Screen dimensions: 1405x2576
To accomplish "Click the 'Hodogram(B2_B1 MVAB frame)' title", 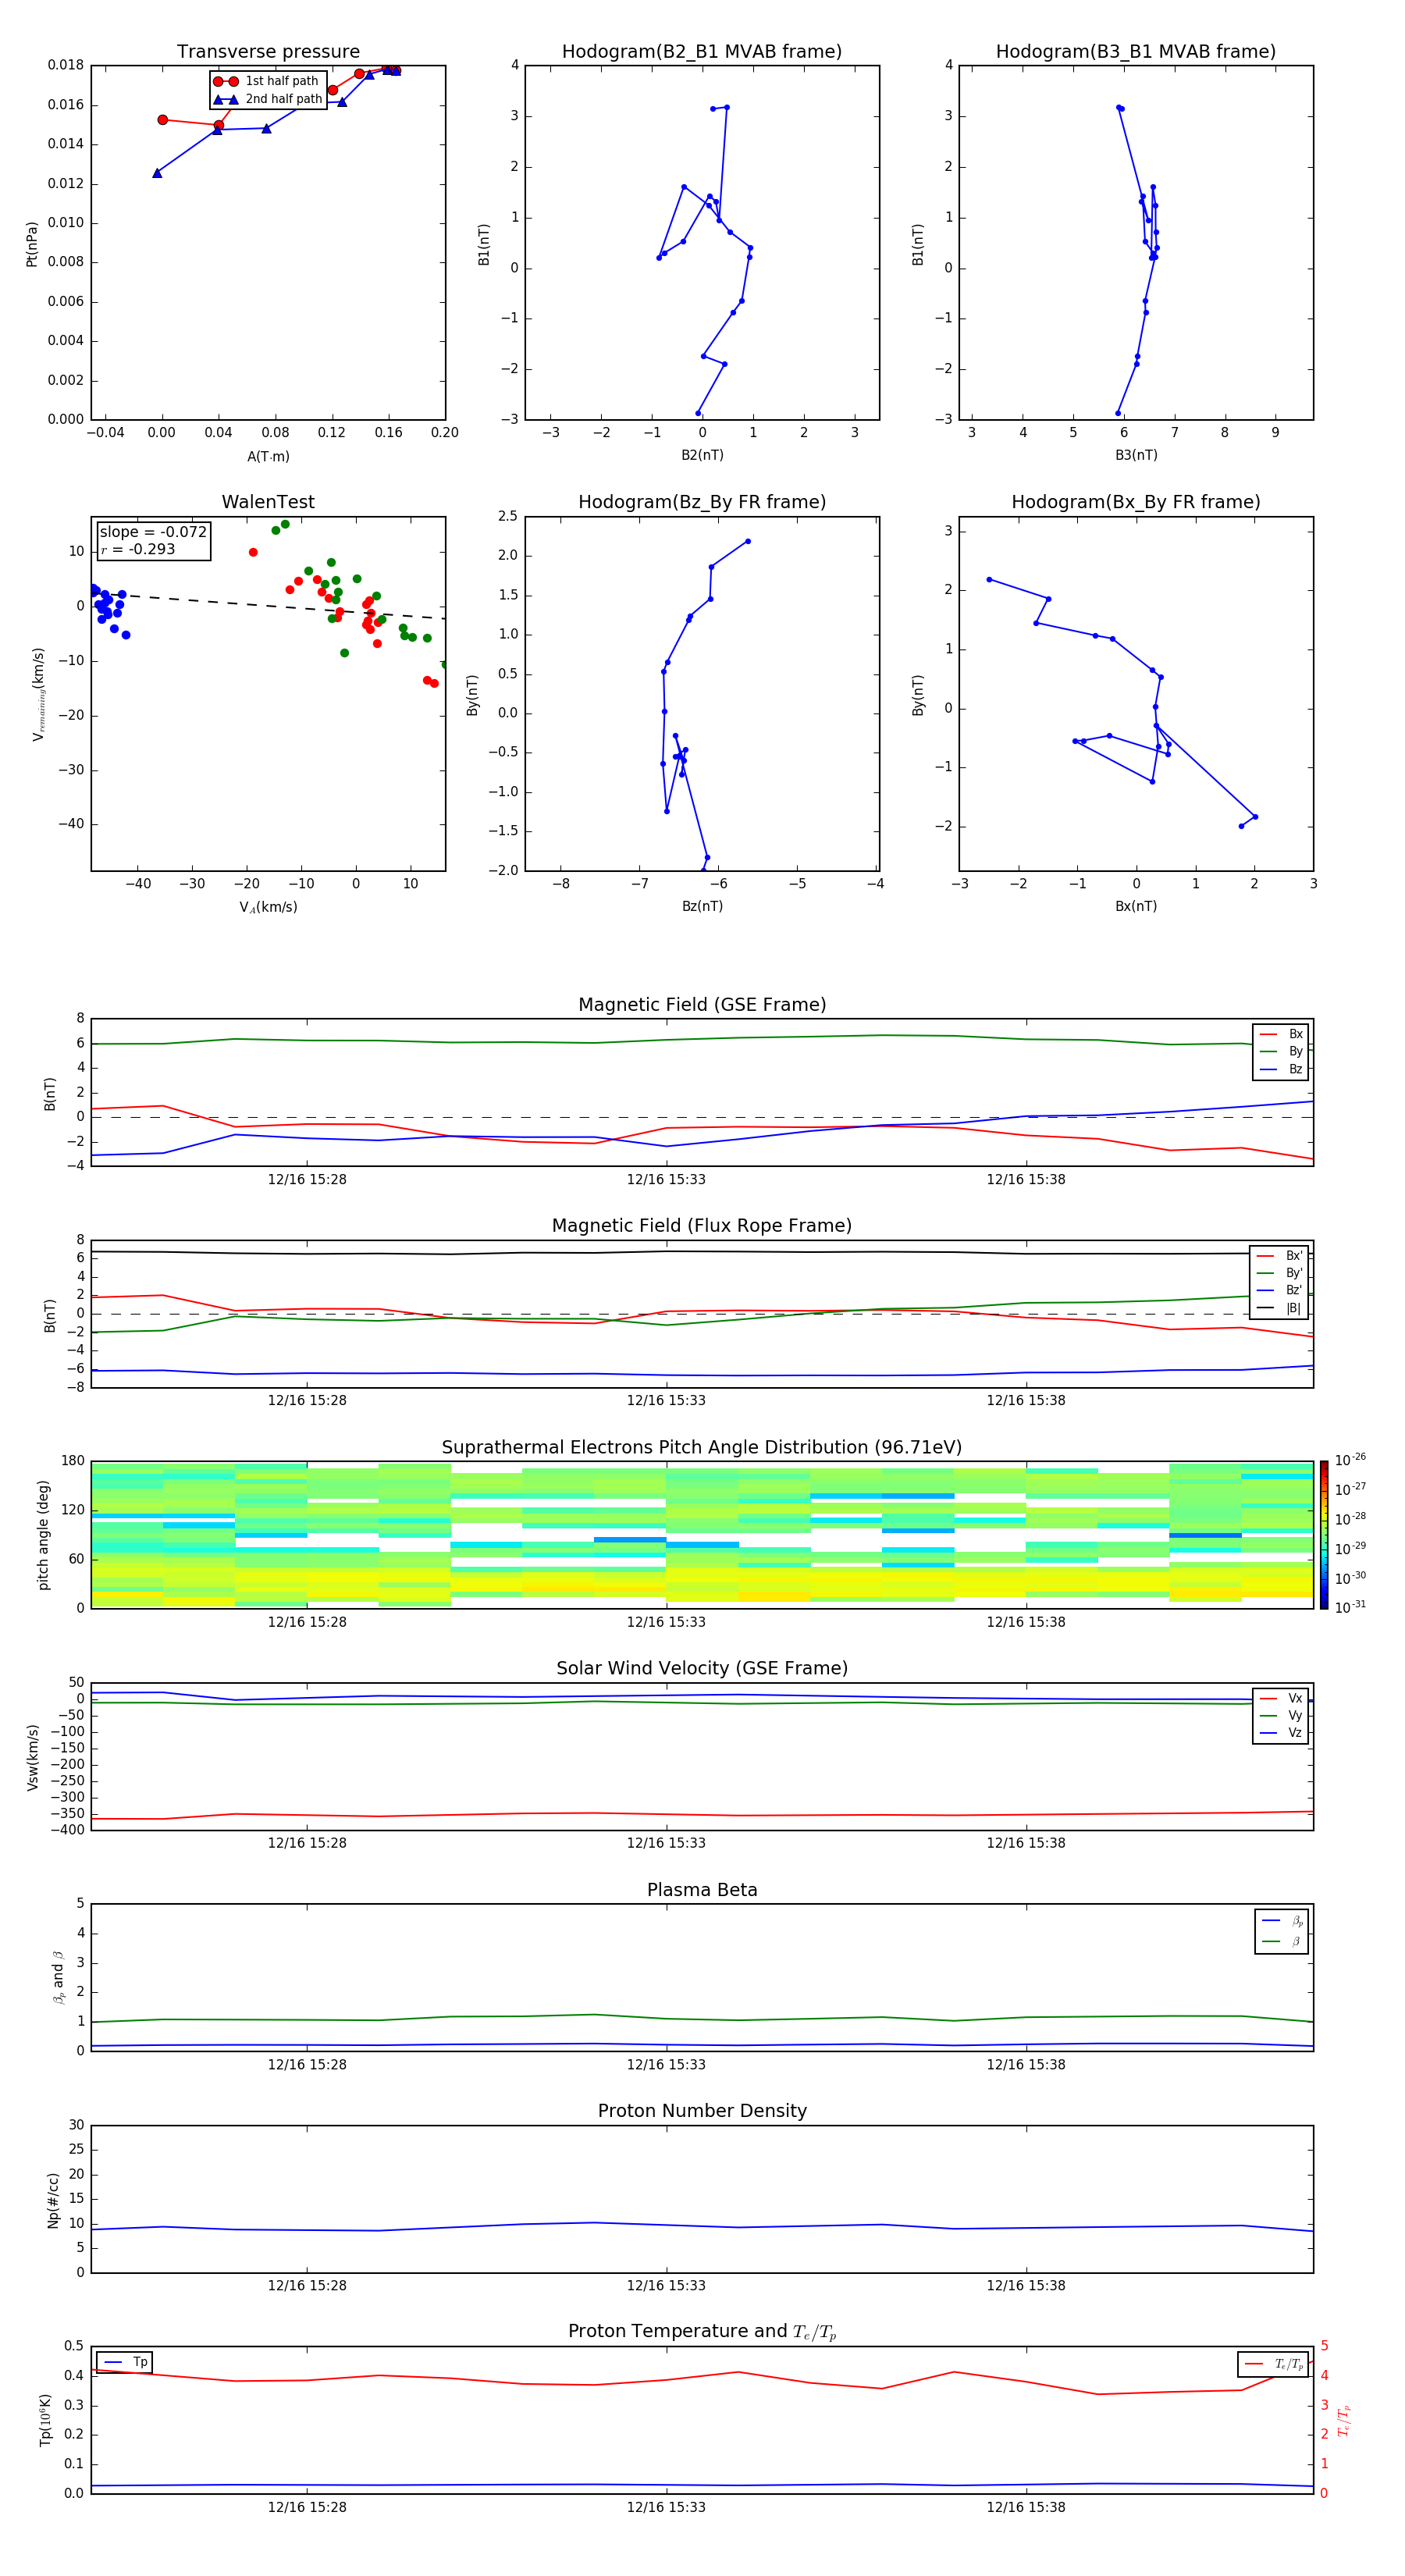I will coord(702,51).
